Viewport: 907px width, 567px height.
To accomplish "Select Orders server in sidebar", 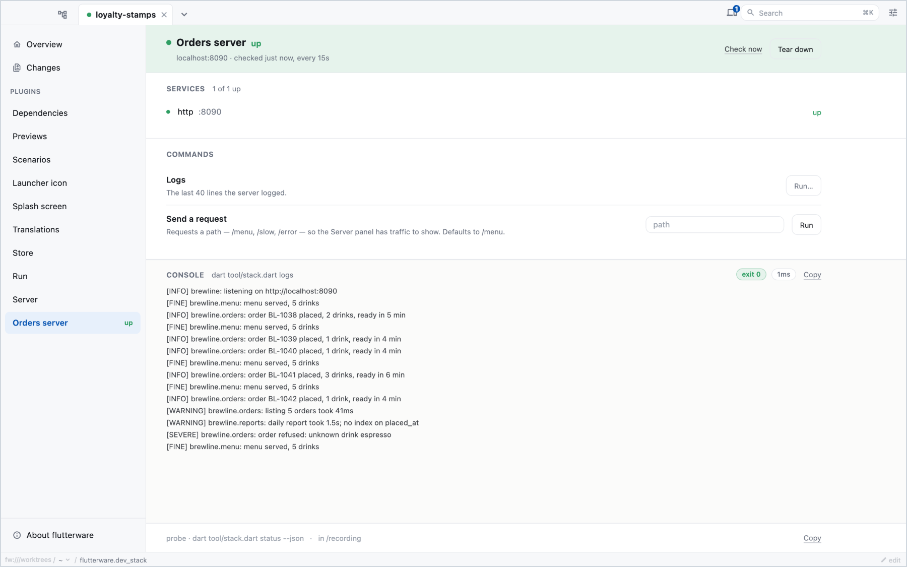I will pyautogui.click(x=73, y=323).
